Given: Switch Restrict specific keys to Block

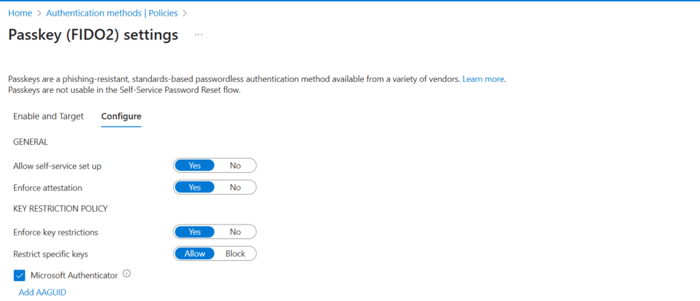Looking at the screenshot, I should pos(235,254).
